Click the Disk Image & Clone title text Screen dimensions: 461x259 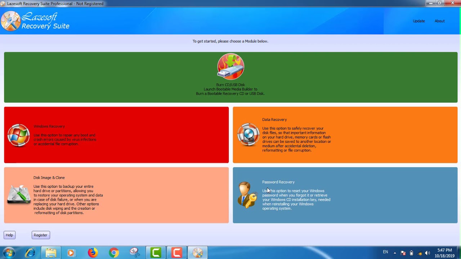(49, 178)
